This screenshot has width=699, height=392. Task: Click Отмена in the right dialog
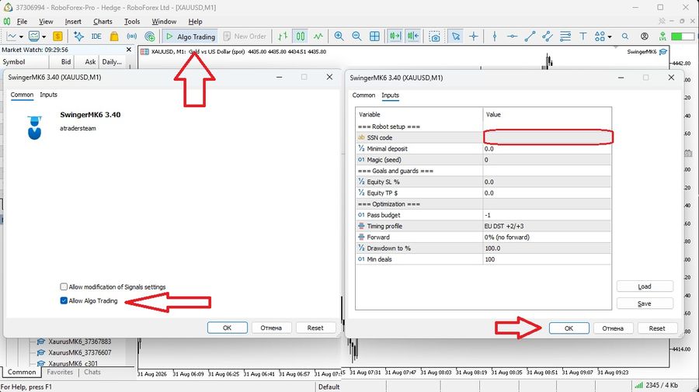pyautogui.click(x=613, y=328)
